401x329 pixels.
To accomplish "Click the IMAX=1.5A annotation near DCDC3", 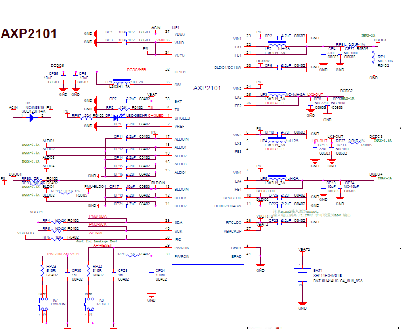I will 383,141.
